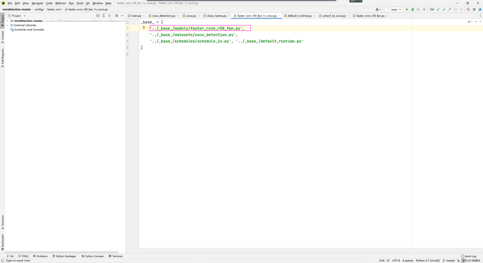483x263 pixels.
Task: Open TODO tool window
Action: point(23,256)
